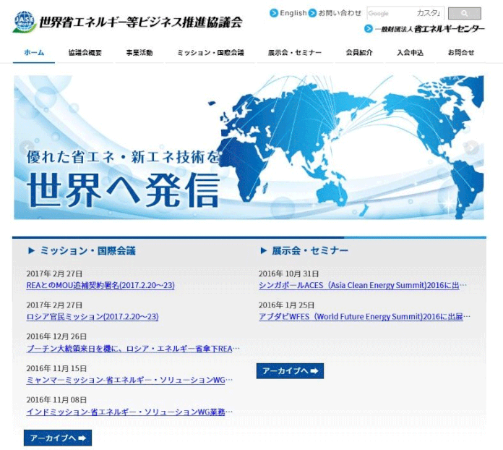The height and width of the screenshot is (450, 503).
Task: Click the JASE World globe logo
Action: (25, 22)
